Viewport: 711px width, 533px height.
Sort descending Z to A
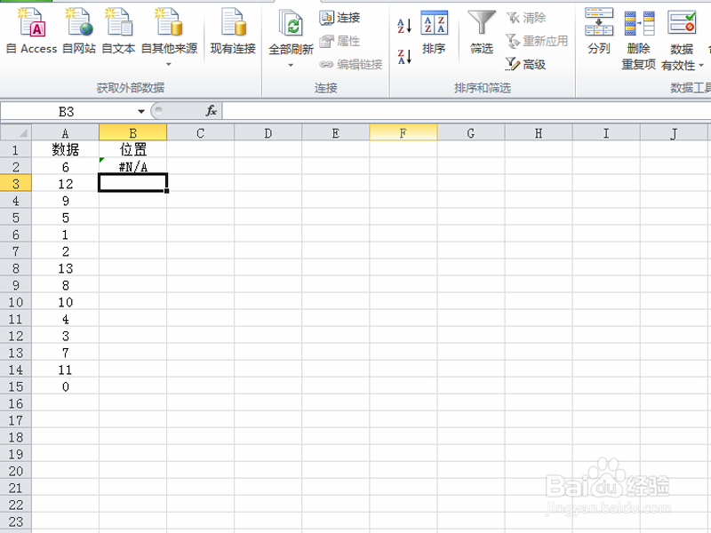point(404,57)
